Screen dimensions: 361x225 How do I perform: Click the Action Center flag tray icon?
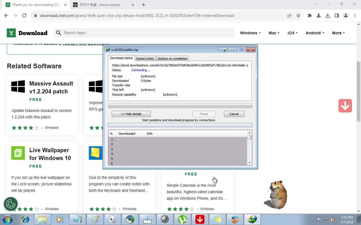point(319,220)
